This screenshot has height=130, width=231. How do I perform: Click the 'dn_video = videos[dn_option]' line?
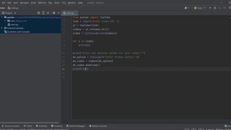click(x=93, y=61)
